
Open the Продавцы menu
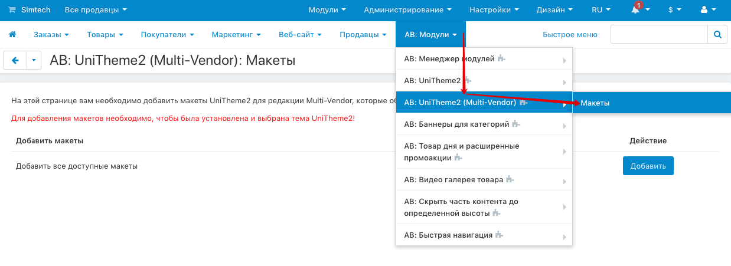pyautogui.click(x=363, y=35)
